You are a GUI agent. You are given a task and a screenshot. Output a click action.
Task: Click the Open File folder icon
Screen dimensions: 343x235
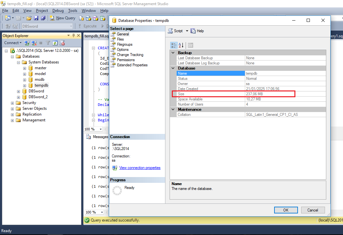point(29,18)
